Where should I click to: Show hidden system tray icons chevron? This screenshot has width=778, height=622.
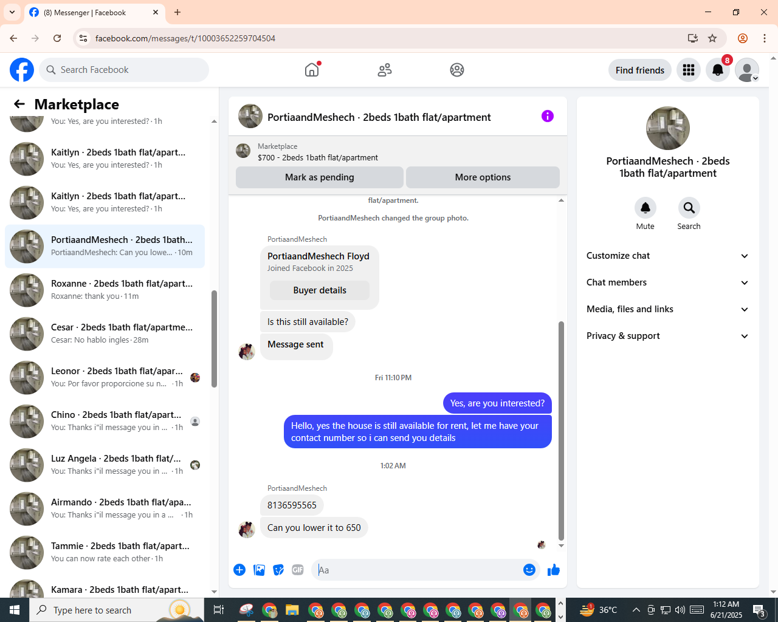(636, 610)
